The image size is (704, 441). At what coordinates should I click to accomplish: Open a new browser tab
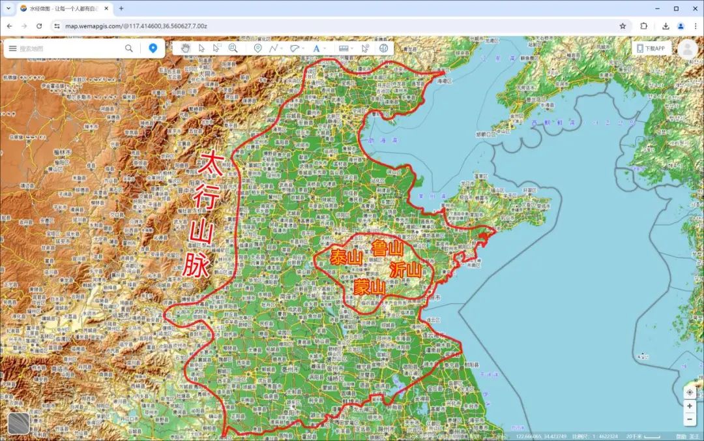[x=121, y=8]
